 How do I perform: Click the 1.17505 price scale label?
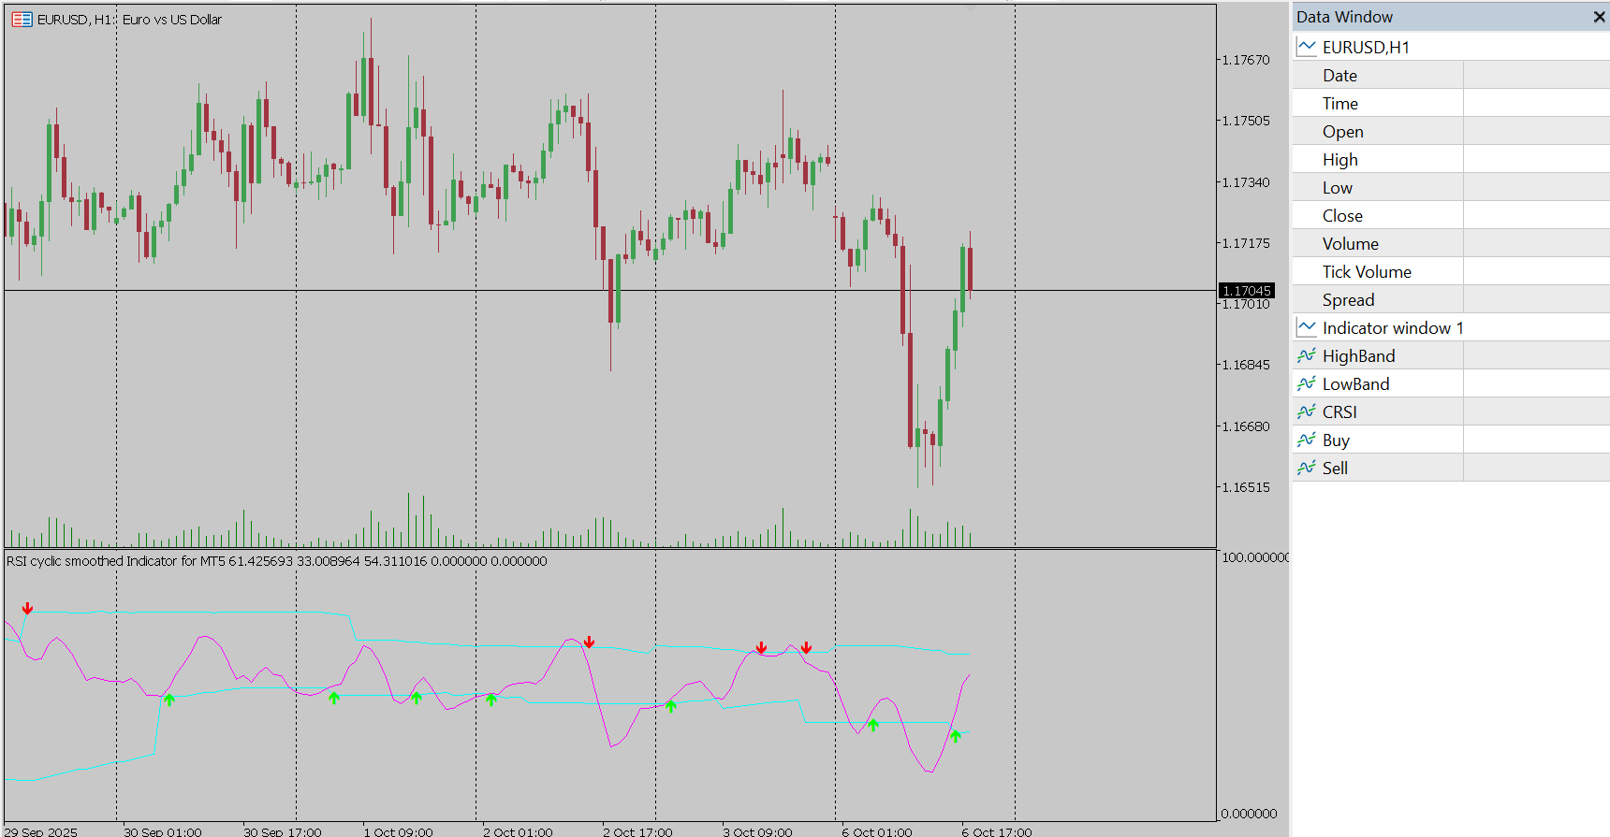point(1246,121)
